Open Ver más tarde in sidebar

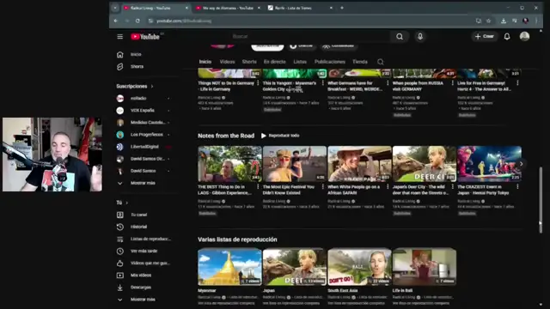(x=144, y=251)
